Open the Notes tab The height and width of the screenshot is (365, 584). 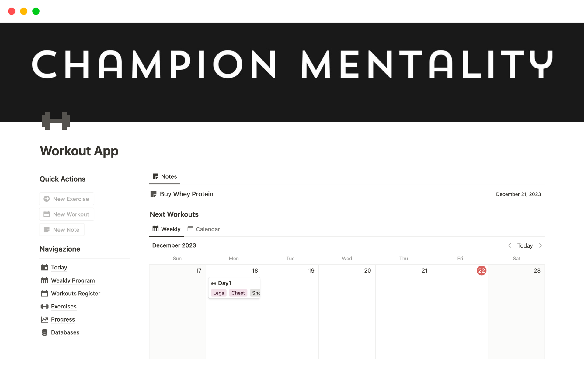coord(165,176)
